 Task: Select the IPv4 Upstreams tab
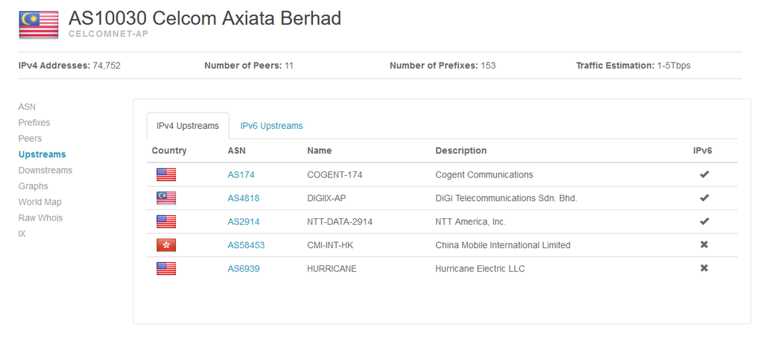[x=188, y=126]
